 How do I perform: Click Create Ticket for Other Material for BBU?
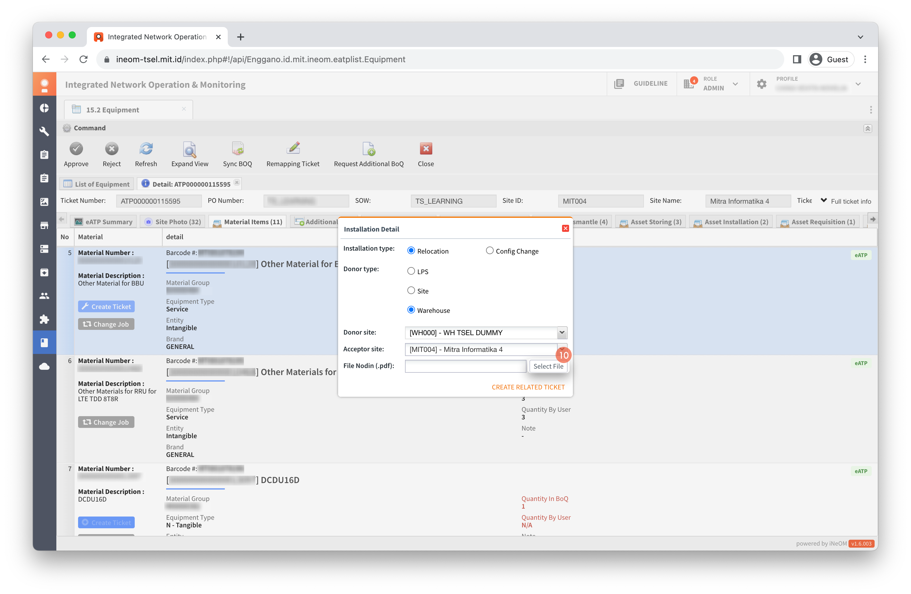(106, 306)
